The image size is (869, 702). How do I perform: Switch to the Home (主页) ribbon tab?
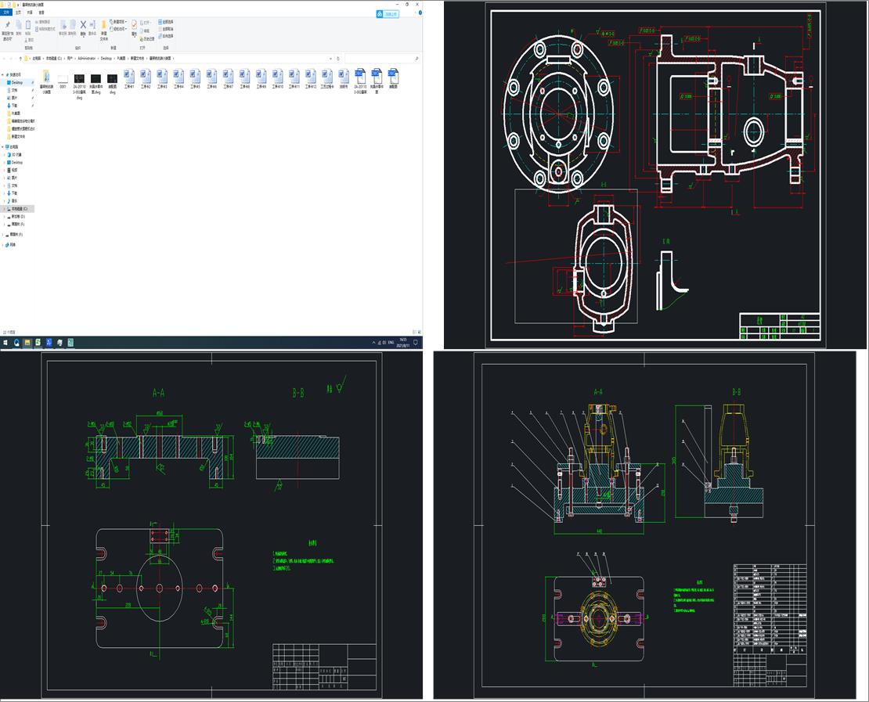[18, 13]
